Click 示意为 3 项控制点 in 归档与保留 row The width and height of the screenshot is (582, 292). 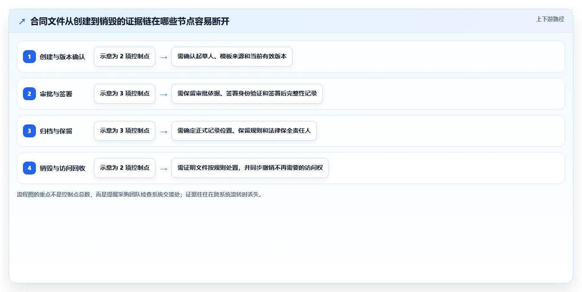[x=125, y=131]
